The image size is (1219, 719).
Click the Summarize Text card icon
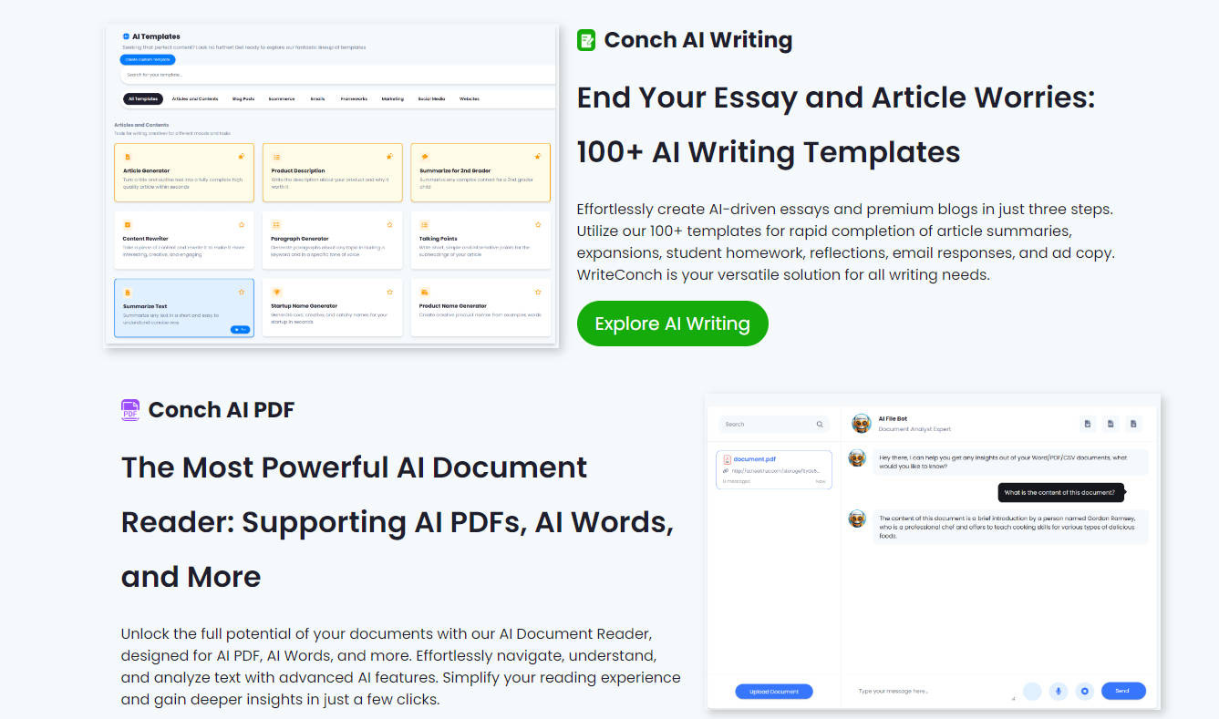pos(127,292)
